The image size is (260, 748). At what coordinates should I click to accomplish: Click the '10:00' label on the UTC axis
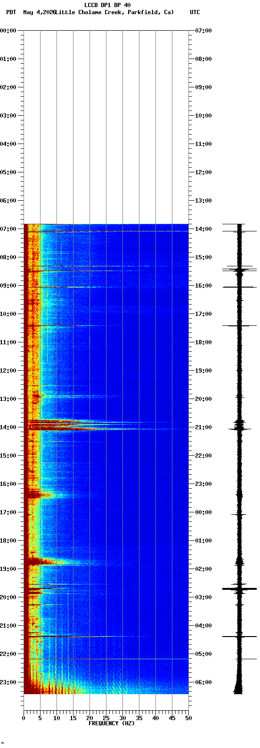[203, 116]
